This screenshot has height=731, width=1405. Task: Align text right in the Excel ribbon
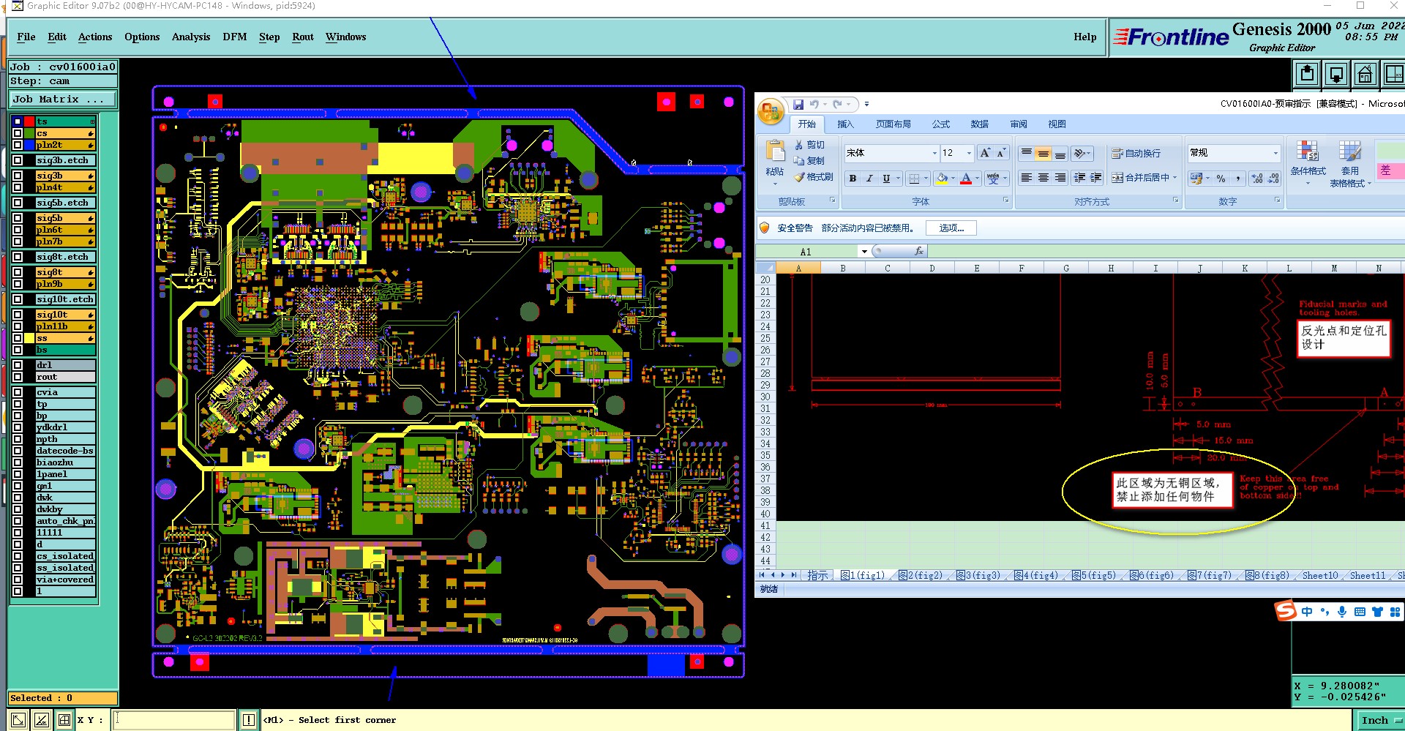(1060, 178)
